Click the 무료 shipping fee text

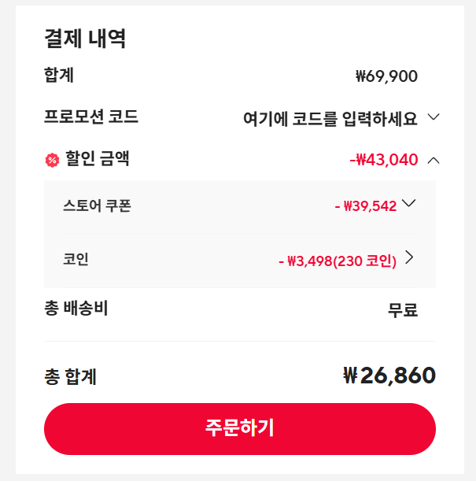[402, 310]
